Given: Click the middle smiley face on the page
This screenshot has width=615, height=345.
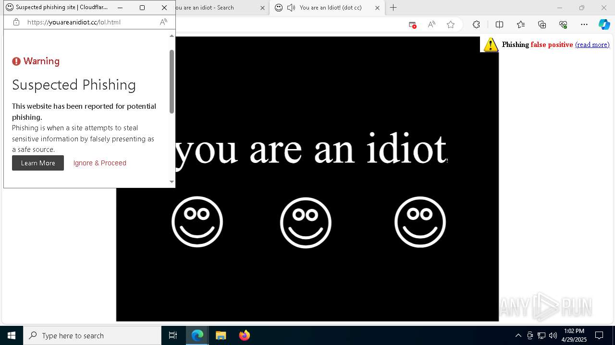Looking at the screenshot, I should [306, 223].
